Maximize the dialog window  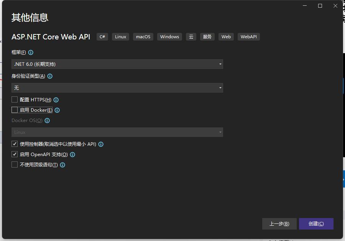[x=320, y=6]
